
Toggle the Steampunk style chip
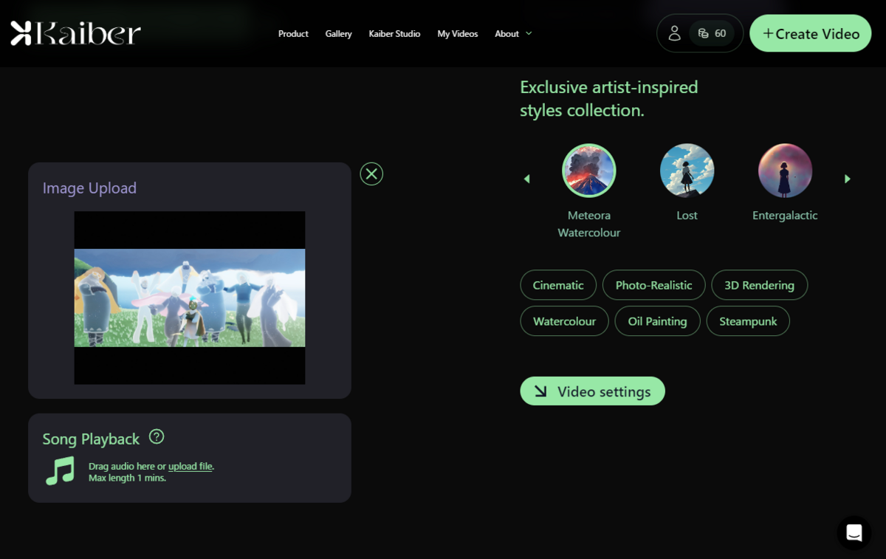click(748, 321)
